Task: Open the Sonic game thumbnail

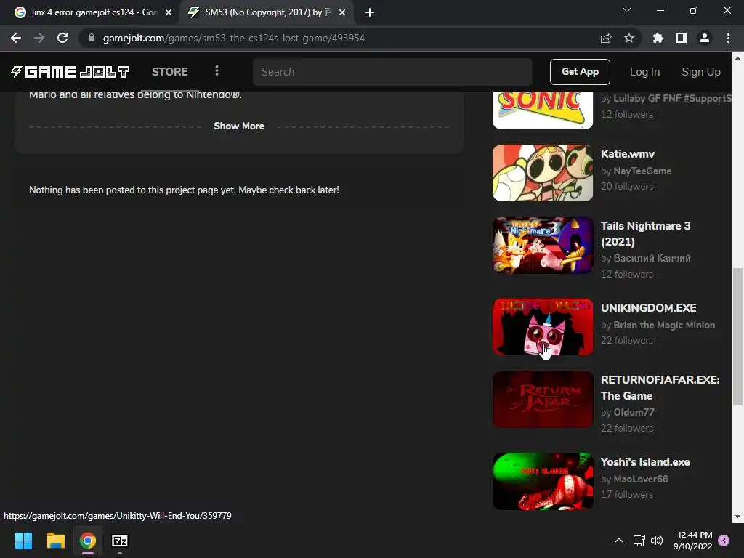Action: [x=543, y=110]
